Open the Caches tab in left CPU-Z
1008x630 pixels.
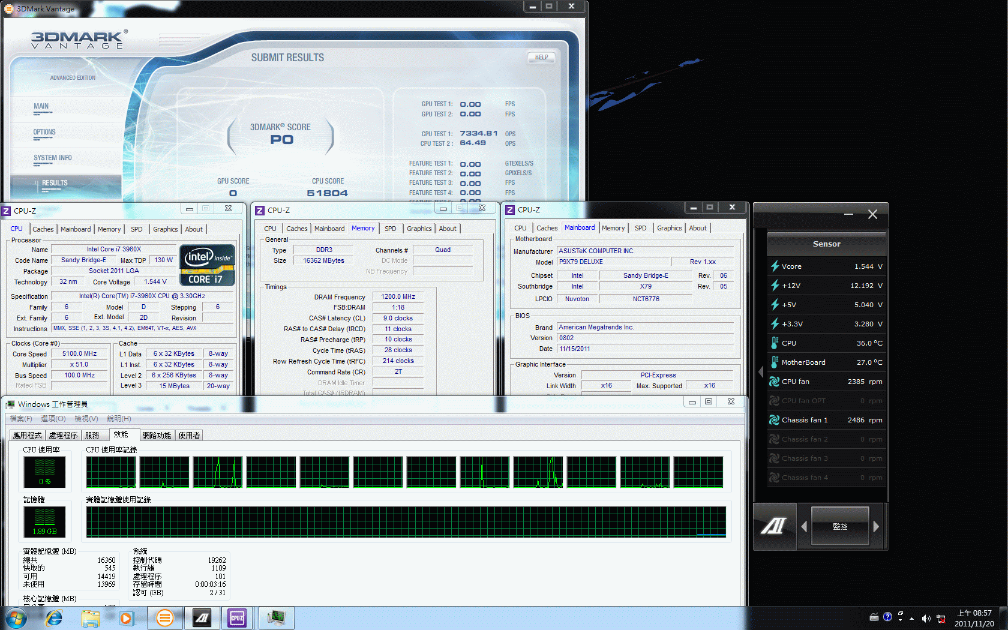pyautogui.click(x=43, y=229)
